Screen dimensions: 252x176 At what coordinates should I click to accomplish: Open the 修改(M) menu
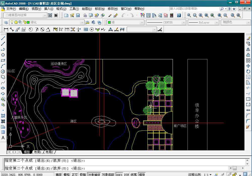pos(113,9)
